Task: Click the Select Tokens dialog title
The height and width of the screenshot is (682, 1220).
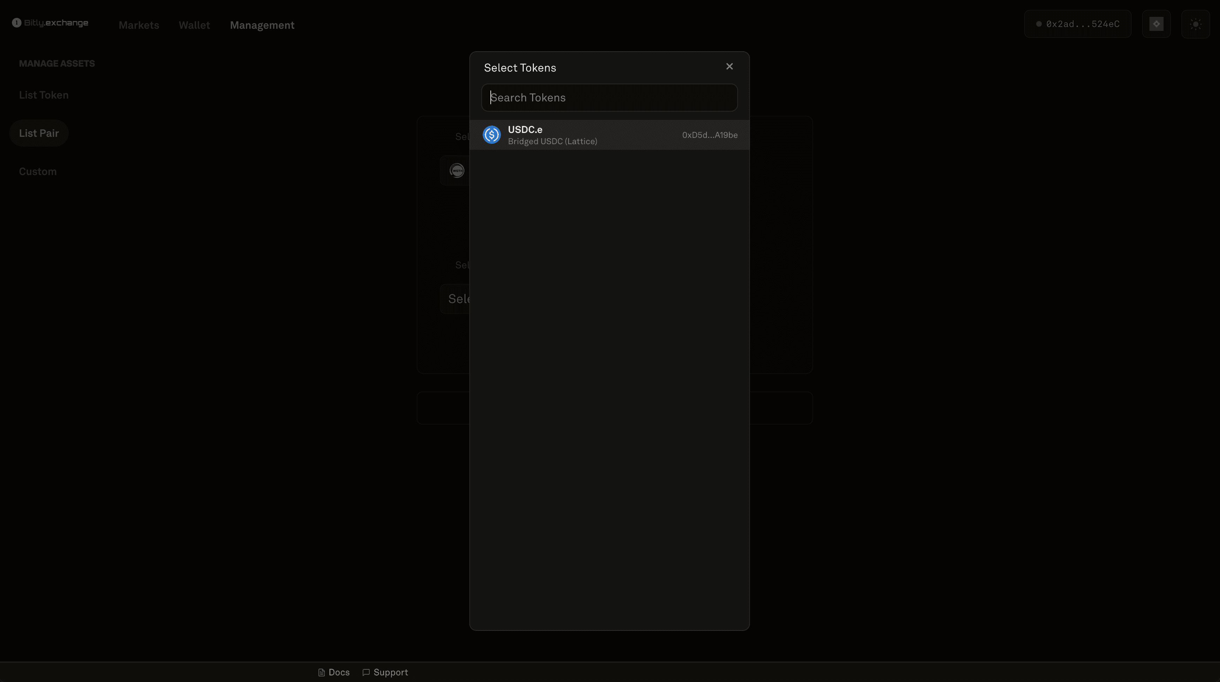Action: (x=520, y=68)
